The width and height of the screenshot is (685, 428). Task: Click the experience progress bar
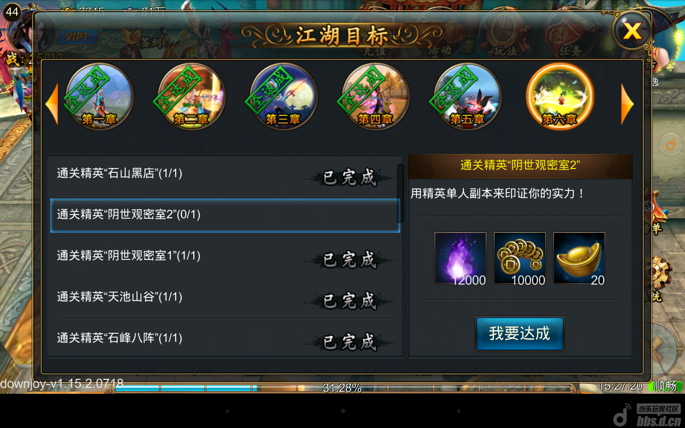click(x=342, y=388)
